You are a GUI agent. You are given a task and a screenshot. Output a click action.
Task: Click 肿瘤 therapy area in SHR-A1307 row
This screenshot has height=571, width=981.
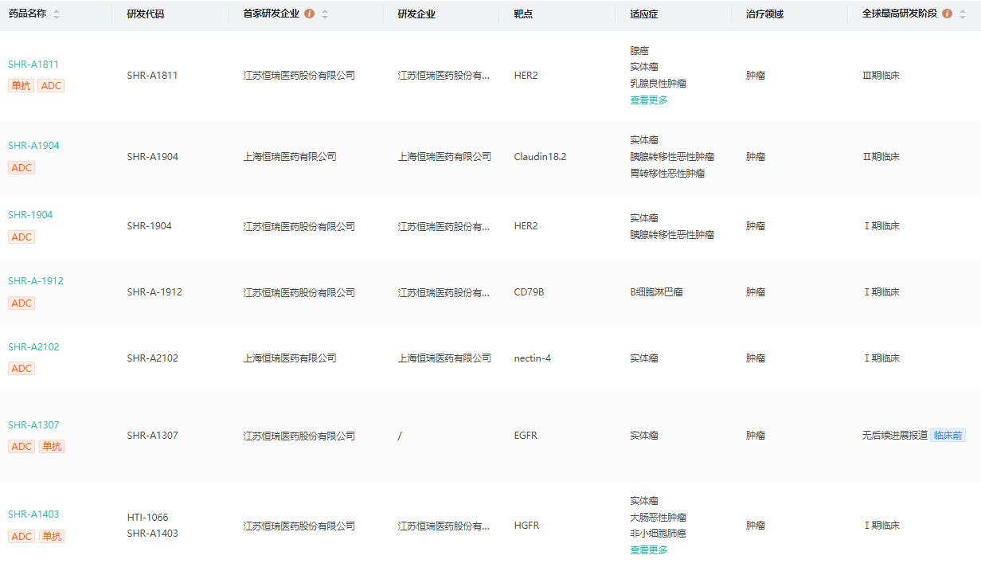point(756,436)
